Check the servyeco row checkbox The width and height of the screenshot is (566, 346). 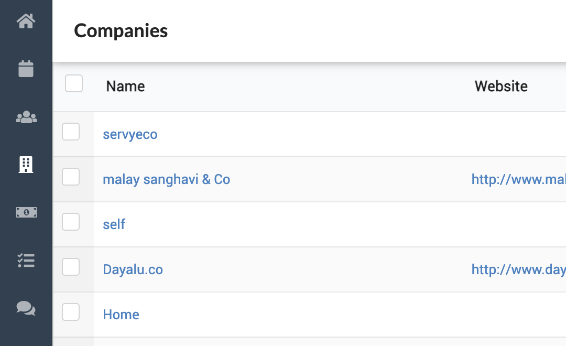[x=71, y=132]
